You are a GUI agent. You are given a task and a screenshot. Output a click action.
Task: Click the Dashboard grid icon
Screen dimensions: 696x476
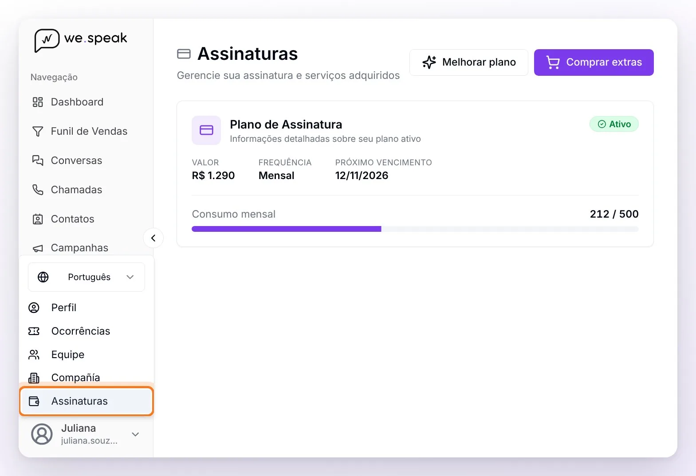pyautogui.click(x=38, y=102)
